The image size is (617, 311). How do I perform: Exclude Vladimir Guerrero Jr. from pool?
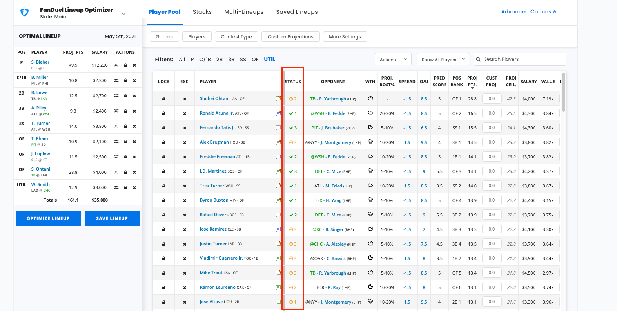pyautogui.click(x=185, y=258)
